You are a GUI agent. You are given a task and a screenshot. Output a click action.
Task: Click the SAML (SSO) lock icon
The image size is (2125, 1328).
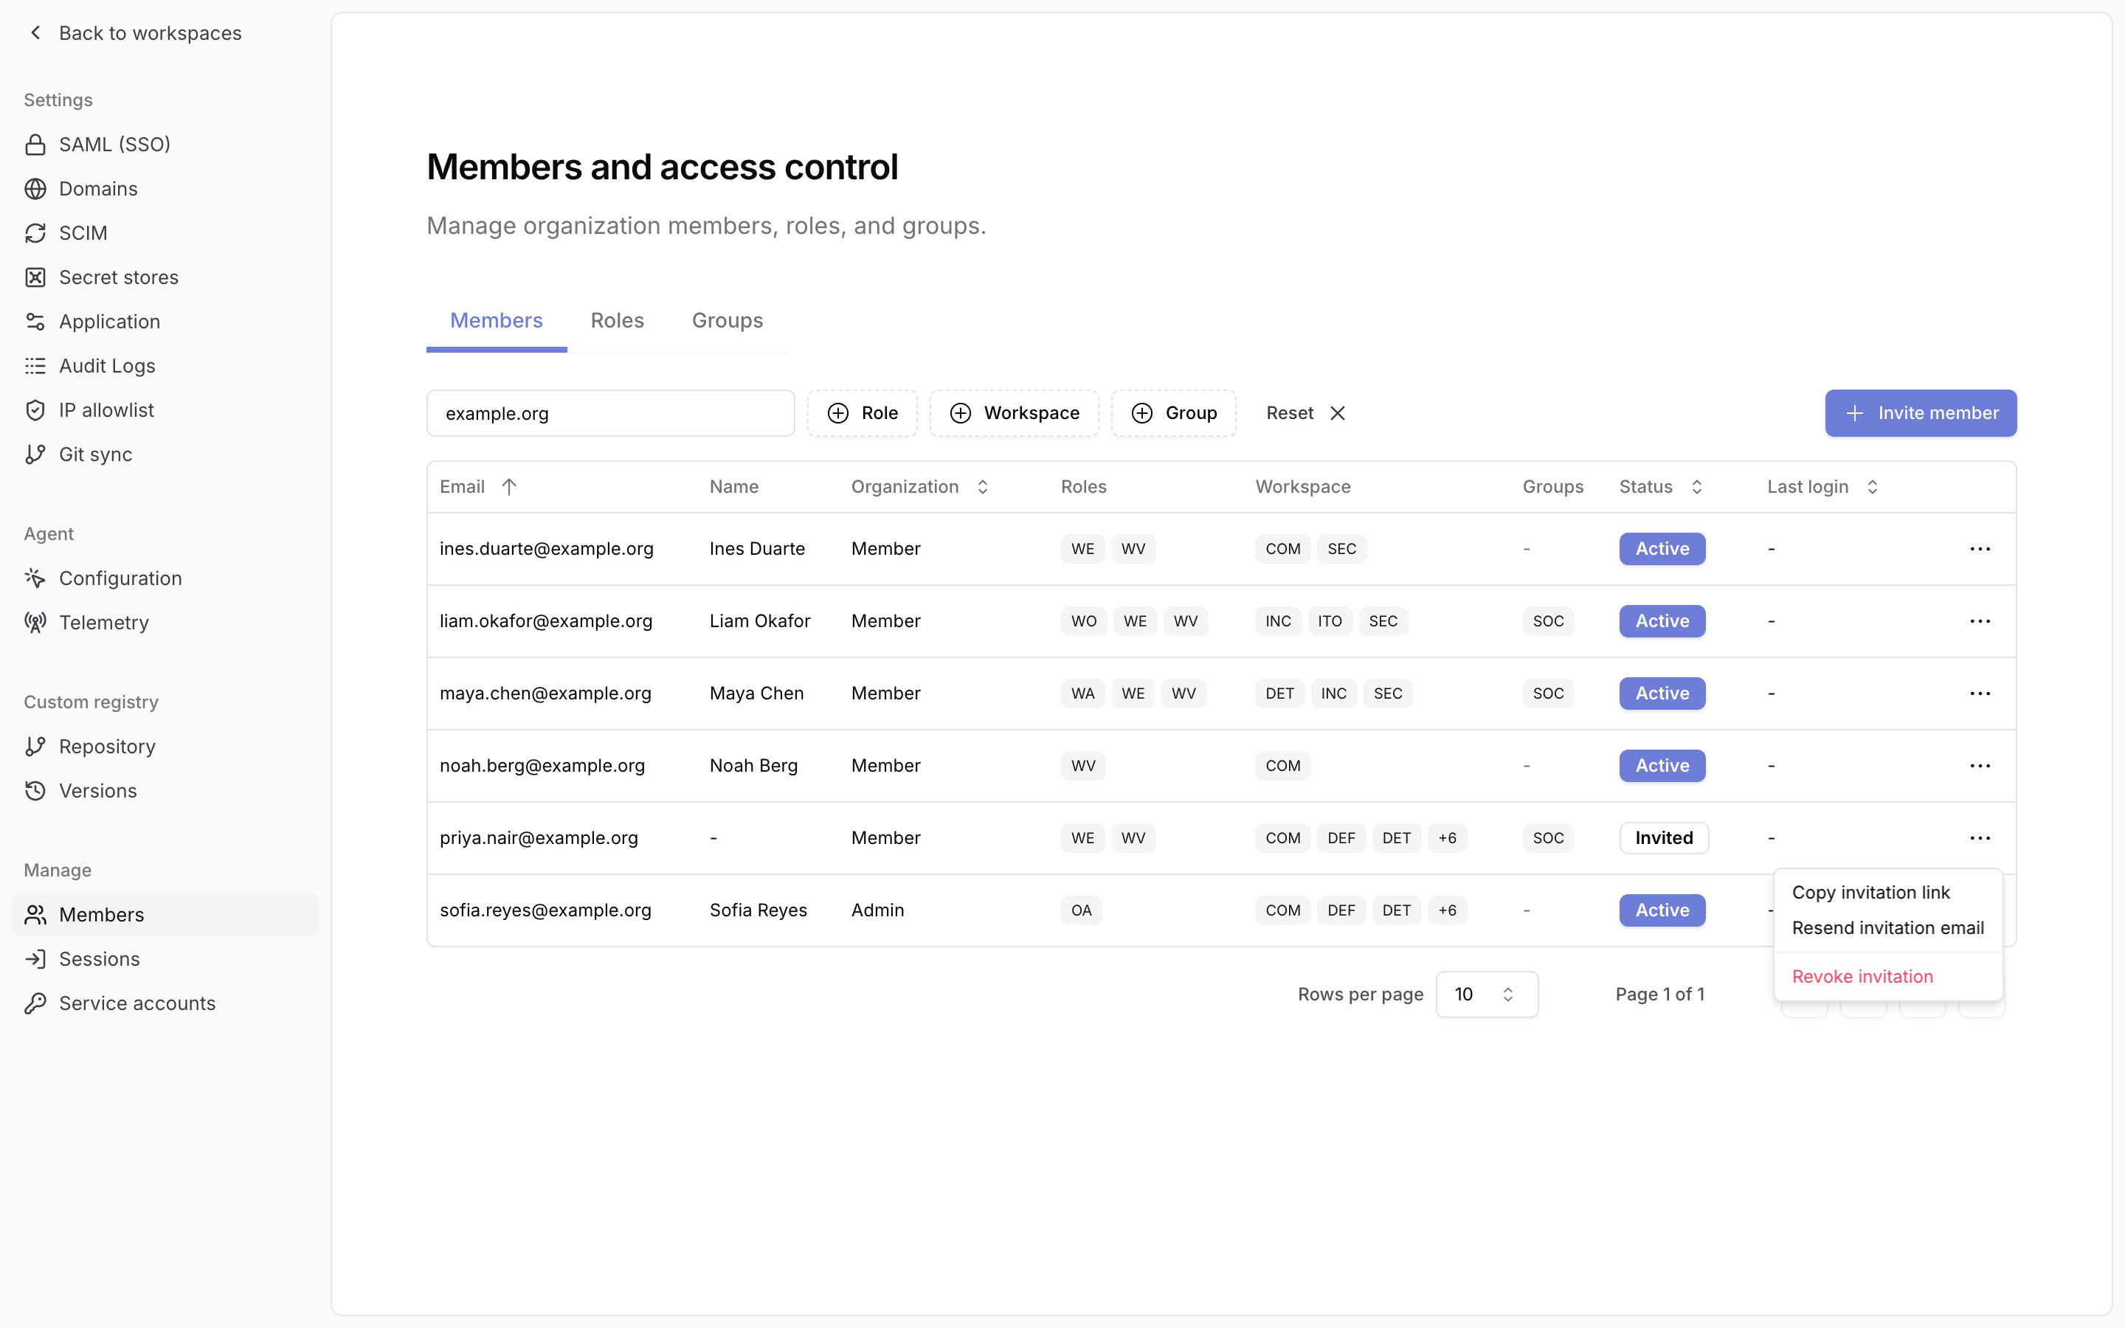pyautogui.click(x=35, y=144)
